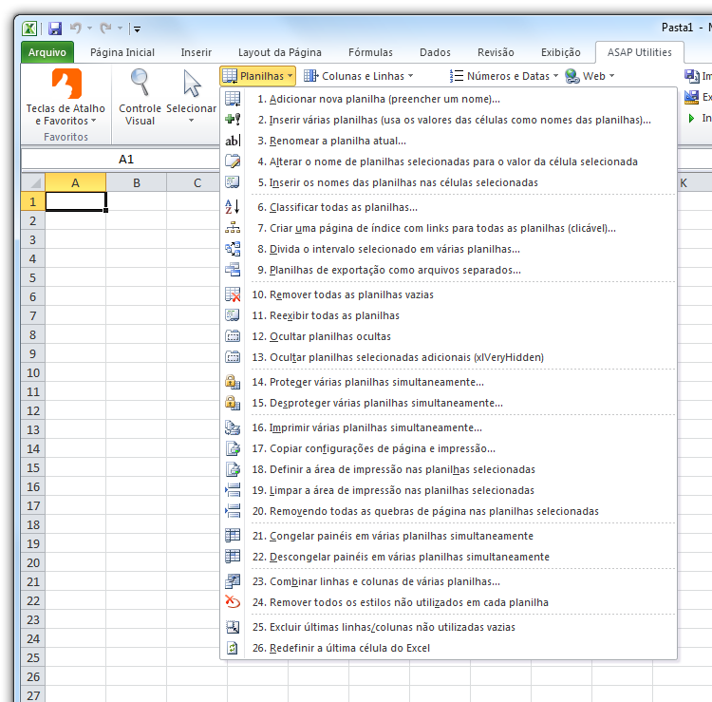
Task: Click the padlock icon for Proteger várias planilhas
Action: click(233, 382)
